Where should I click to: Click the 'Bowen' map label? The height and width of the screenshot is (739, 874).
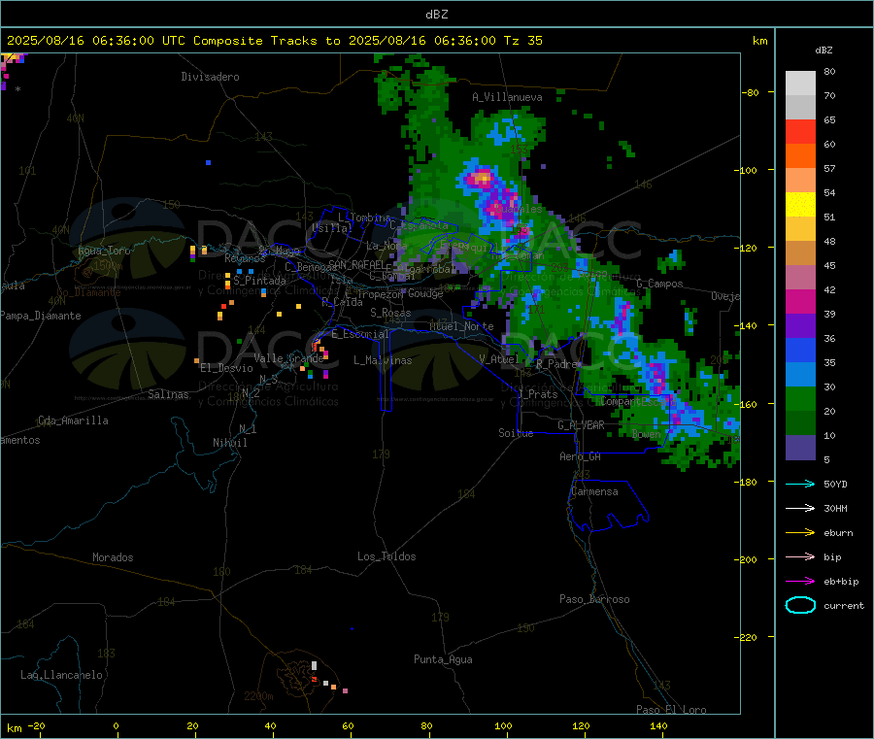point(647,434)
